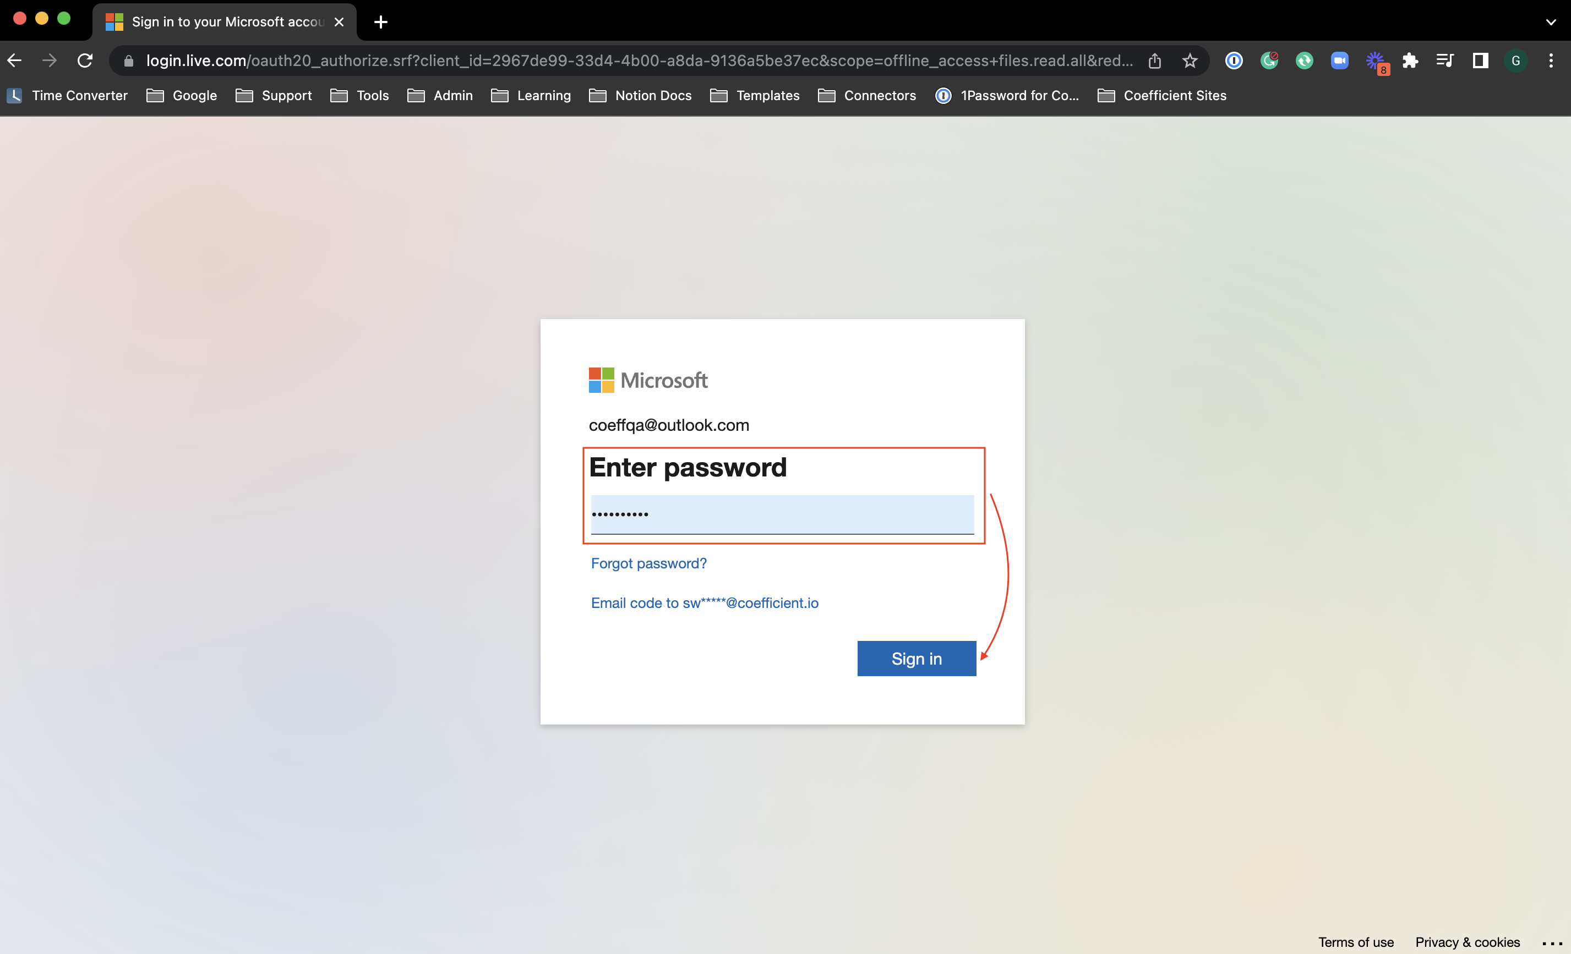Reload the page with refresh icon
Viewport: 1571px width, 954px height.
(x=85, y=61)
